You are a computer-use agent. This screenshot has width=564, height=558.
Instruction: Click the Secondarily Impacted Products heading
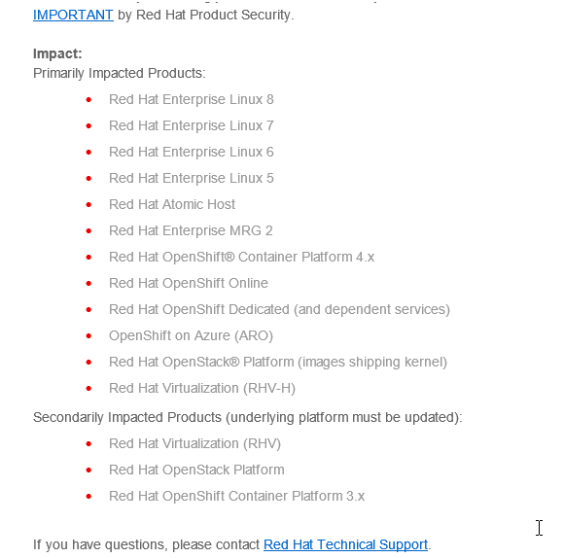248,417
